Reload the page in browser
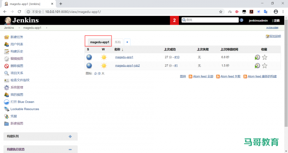 19,11
